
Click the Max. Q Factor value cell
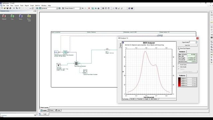[192, 54]
